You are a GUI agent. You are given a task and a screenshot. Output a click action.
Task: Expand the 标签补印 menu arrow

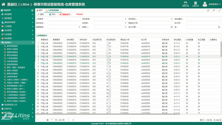(x=32, y=109)
